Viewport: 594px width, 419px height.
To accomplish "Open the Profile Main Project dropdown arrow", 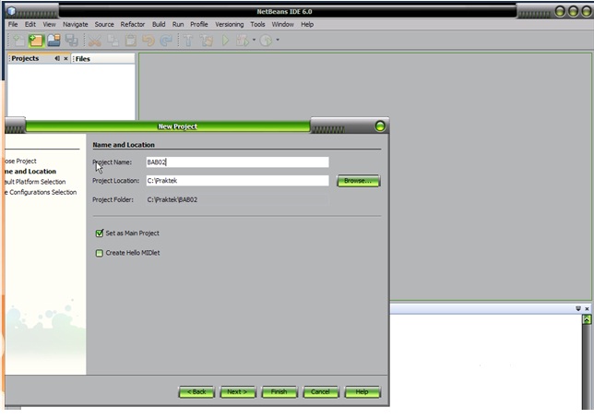I will point(278,40).
